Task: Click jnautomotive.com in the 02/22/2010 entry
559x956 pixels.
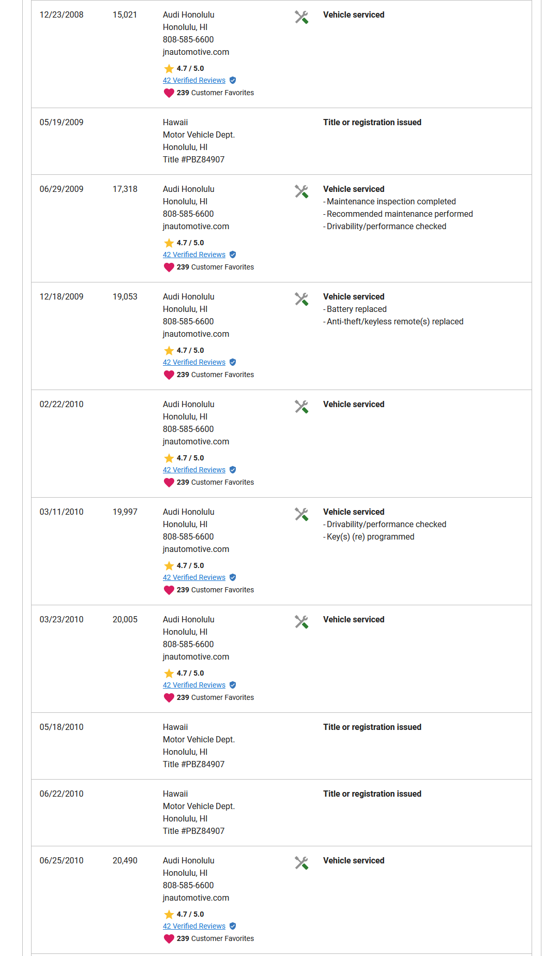Action: click(196, 441)
